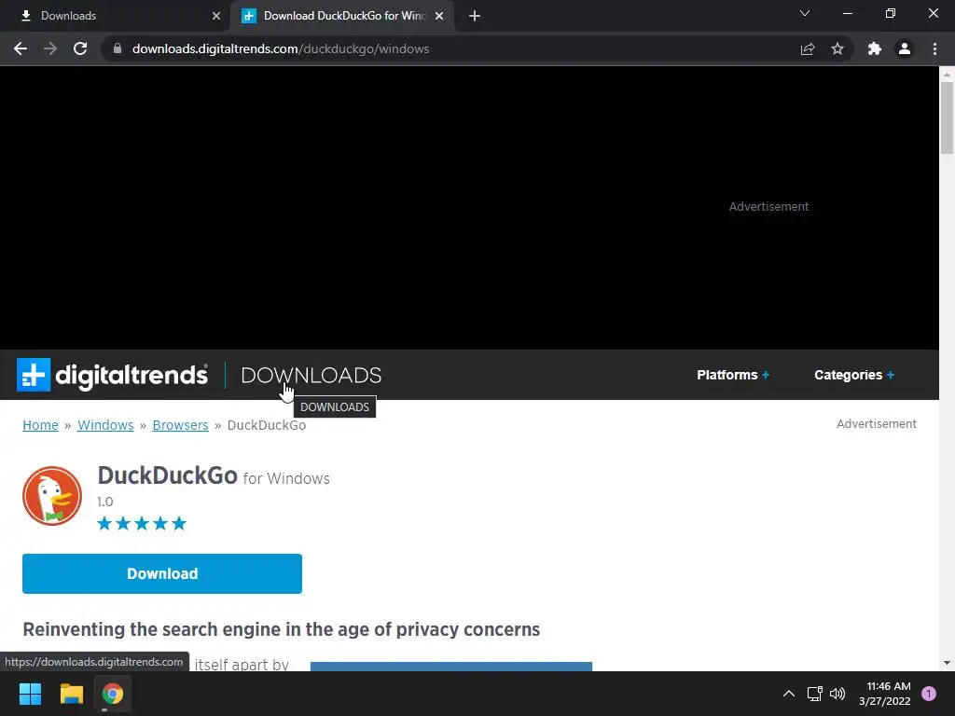Open File Explorer from taskbar
The height and width of the screenshot is (716, 955).
pyautogui.click(x=71, y=694)
